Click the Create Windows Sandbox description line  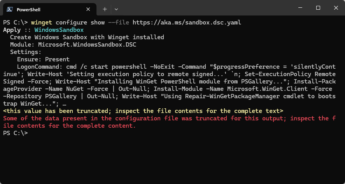pyautogui.click(x=87, y=37)
